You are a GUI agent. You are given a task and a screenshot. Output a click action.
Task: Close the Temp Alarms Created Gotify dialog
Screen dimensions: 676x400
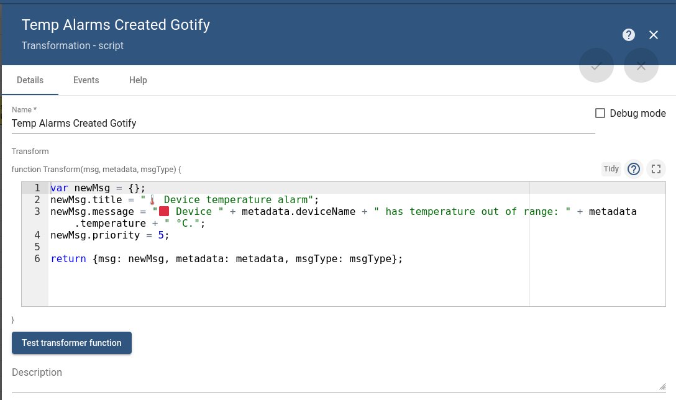tap(654, 35)
